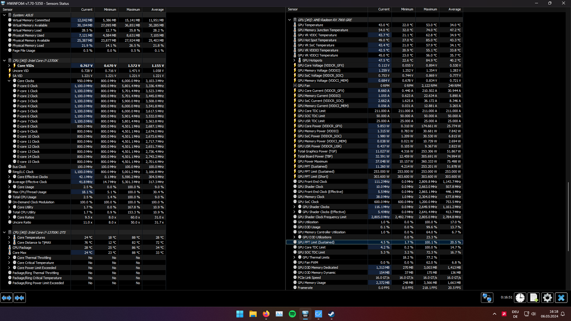The height and width of the screenshot is (321, 571).
Task: Expand GPU Shader Clocks entry
Action: [x=294, y=207]
